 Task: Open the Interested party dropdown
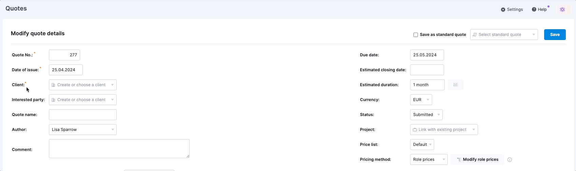pos(83,100)
